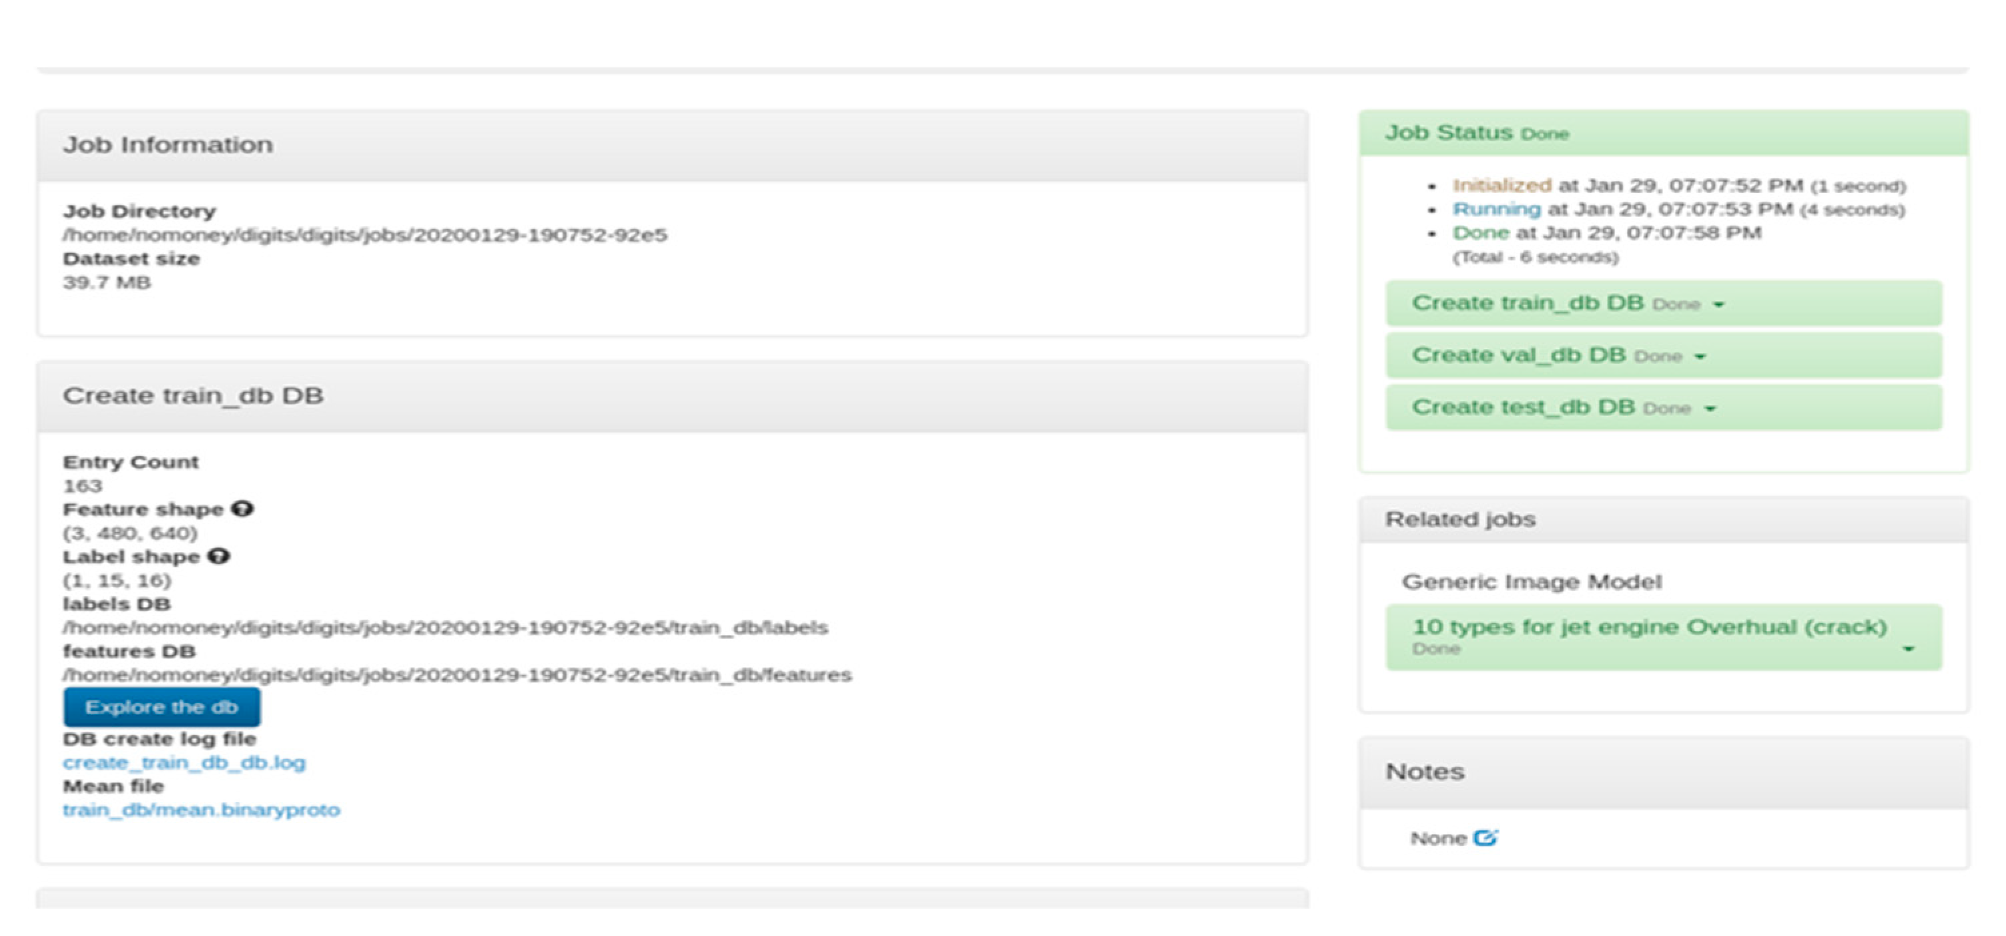Expand the Create test_db DB status dropdown
Viewport: 2006px width, 936px height.
[1709, 409]
